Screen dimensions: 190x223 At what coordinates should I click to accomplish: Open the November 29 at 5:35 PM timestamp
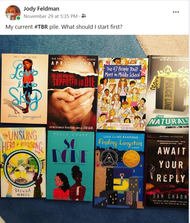coord(51,16)
